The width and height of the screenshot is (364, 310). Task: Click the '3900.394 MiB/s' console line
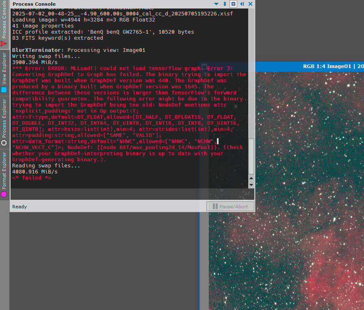tap(35, 62)
